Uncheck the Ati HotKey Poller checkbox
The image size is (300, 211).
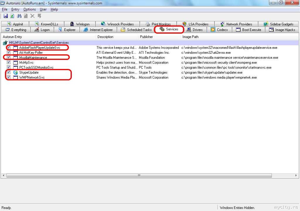pyautogui.click(x=8, y=52)
